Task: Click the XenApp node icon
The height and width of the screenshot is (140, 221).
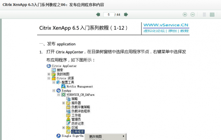Action: click(59, 91)
